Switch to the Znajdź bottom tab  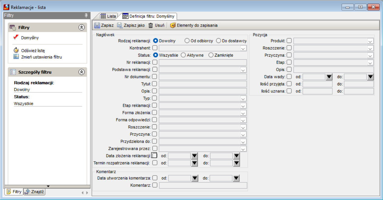34,192
